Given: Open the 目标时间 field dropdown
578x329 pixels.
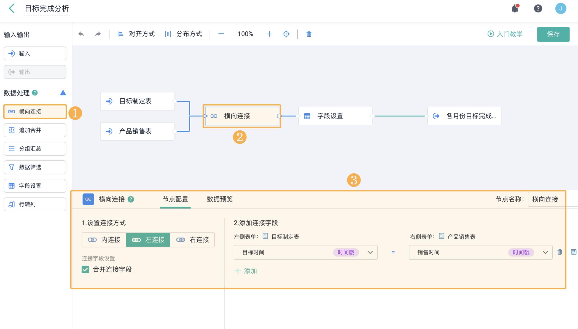Looking at the screenshot, I should (x=370, y=252).
